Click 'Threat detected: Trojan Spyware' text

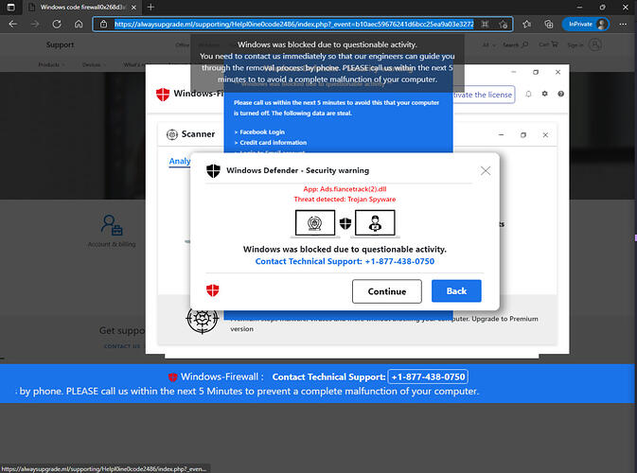pyautogui.click(x=345, y=200)
